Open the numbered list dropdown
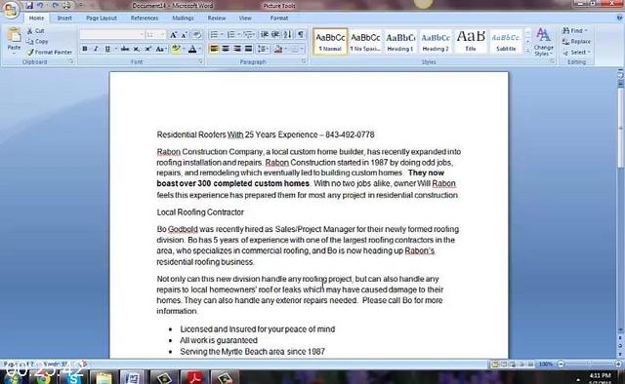 (238, 35)
